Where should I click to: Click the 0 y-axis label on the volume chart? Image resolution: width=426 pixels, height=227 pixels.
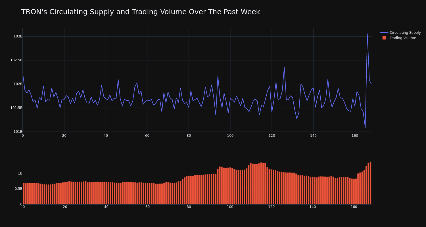(x=21, y=204)
